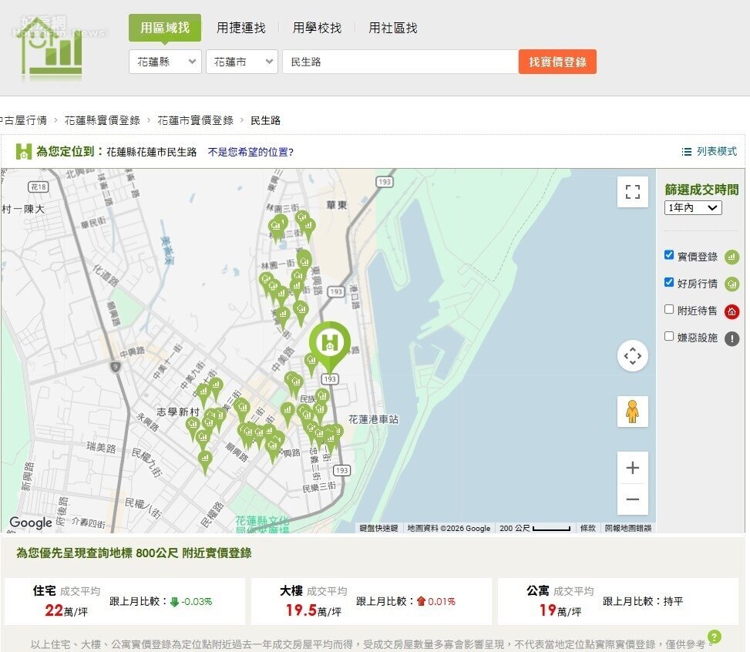Open the 花蓮市 district dropdown
Viewport: 750px width, 652px height.
click(241, 62)
